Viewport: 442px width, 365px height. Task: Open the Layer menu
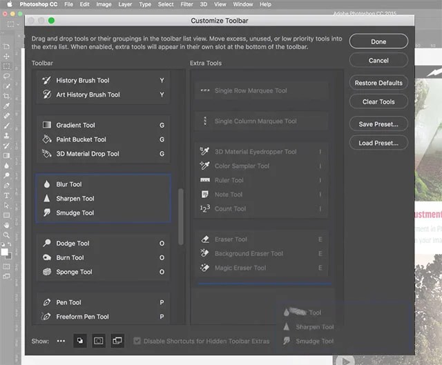pos(125,4)
